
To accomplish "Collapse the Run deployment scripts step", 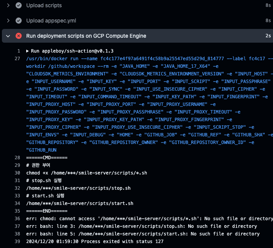I will click(8, 36).
